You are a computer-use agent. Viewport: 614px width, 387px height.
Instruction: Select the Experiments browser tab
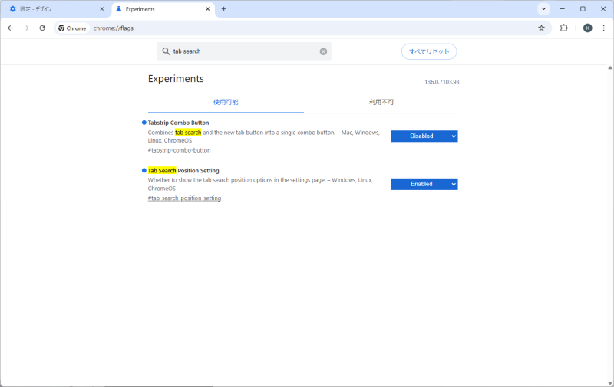coord(163,9)
